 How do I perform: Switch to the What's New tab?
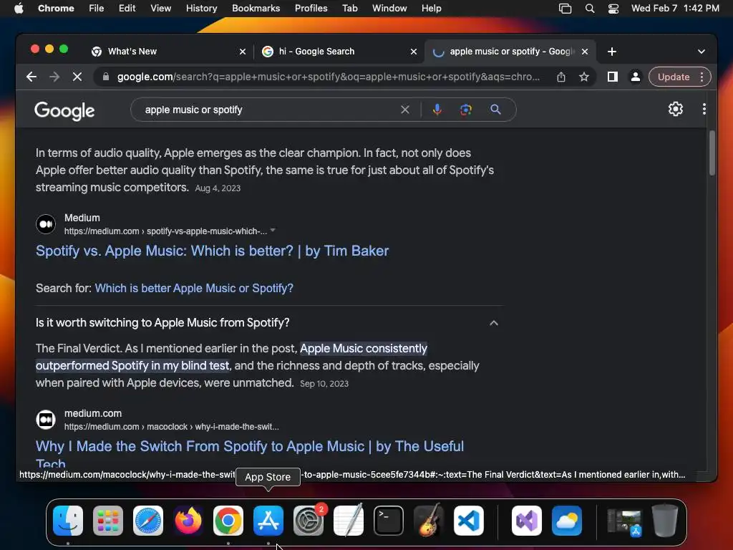pos(168,52)
